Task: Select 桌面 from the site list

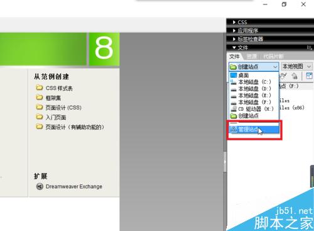Action: click(254, 75)
